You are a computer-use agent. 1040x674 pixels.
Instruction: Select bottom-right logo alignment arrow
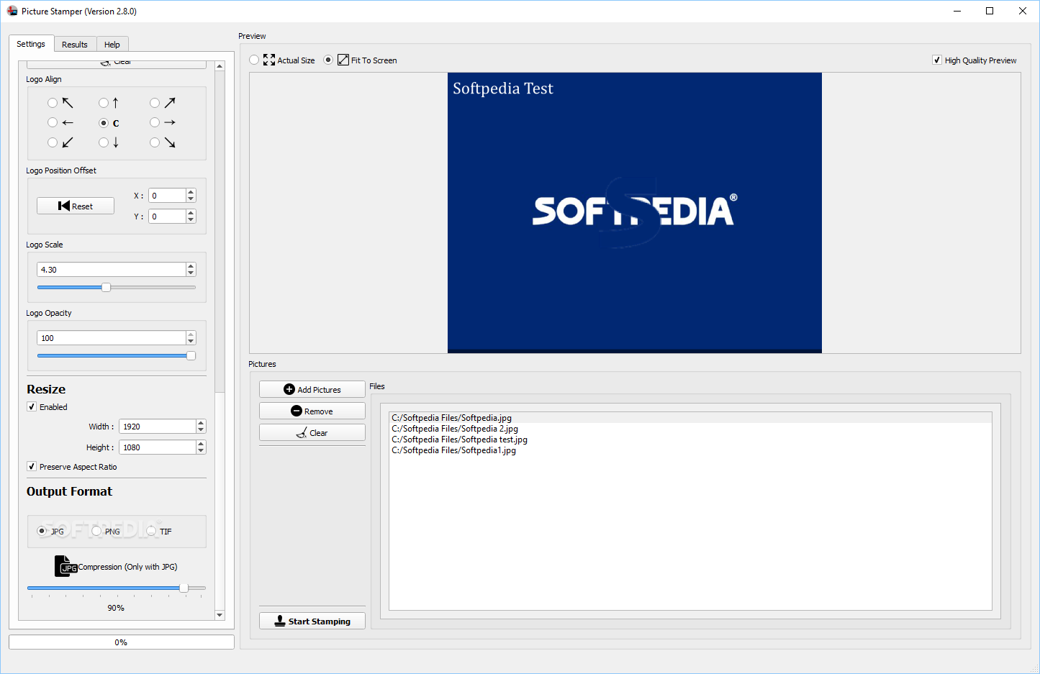pyautogui.click(x=163, y=142)
